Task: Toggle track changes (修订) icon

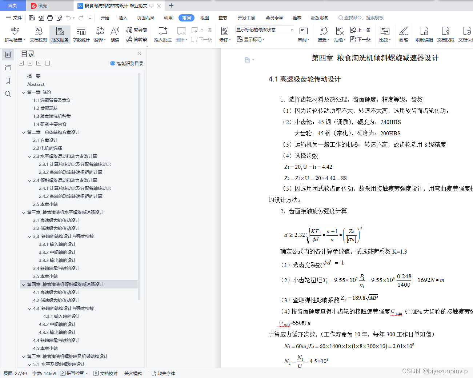Action: coord(225,31)
